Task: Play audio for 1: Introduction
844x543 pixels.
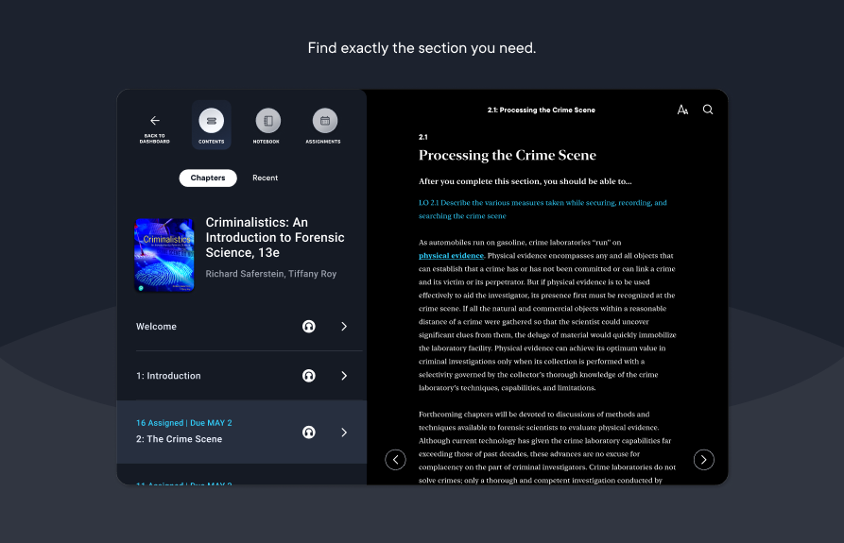Action: click(x=309, y=376)
